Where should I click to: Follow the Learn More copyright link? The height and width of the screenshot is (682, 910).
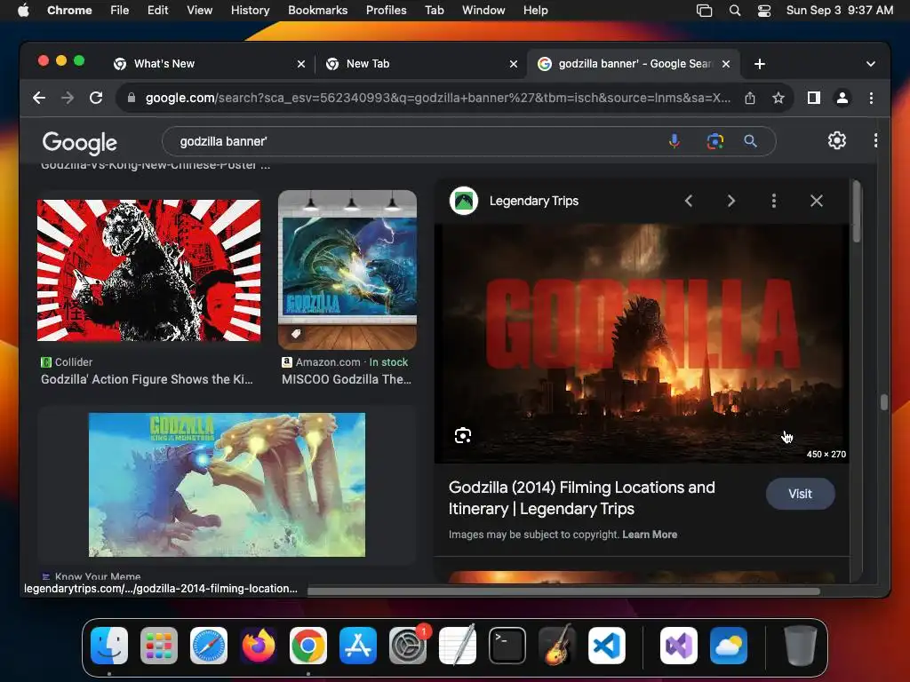click(x=650, y=535)
